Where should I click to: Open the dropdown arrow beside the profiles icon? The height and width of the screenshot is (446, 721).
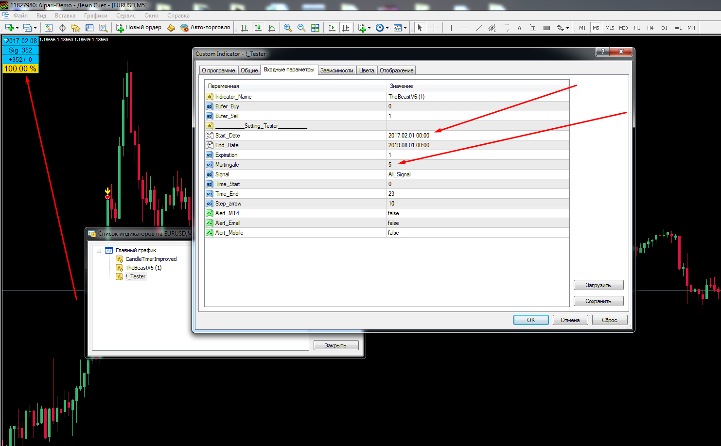(35, 28)
